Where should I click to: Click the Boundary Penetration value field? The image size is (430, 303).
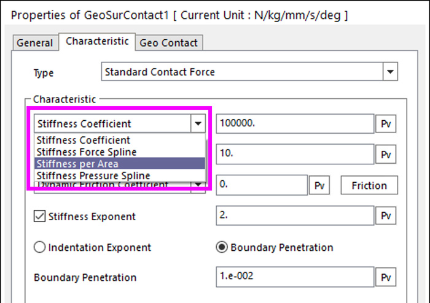(295, 277)
